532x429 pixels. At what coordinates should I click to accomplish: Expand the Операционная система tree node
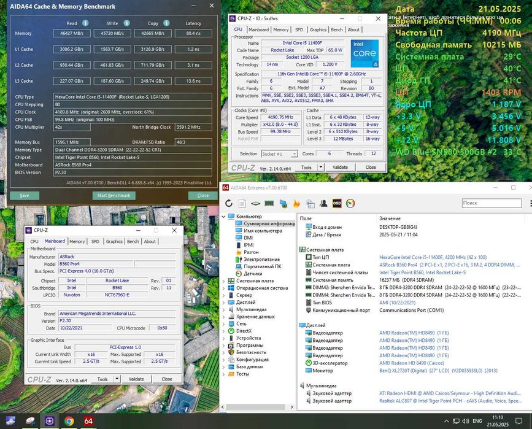223,288
